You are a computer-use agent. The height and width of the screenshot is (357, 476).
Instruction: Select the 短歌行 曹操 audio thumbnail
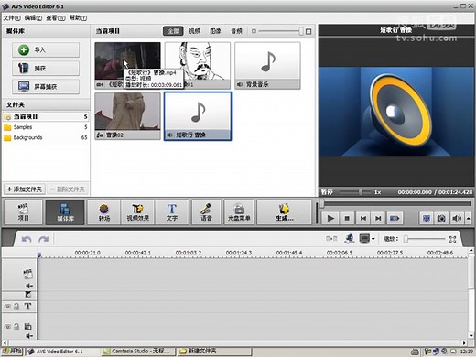tap(198, 116)
